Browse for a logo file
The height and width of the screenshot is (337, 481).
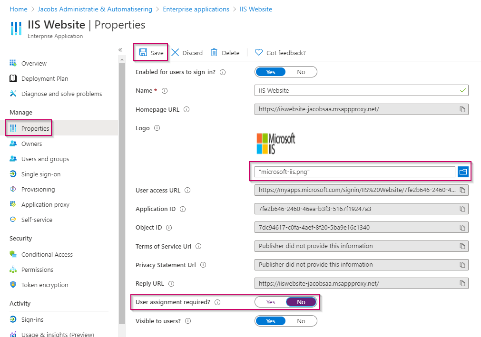pos(463,172)
